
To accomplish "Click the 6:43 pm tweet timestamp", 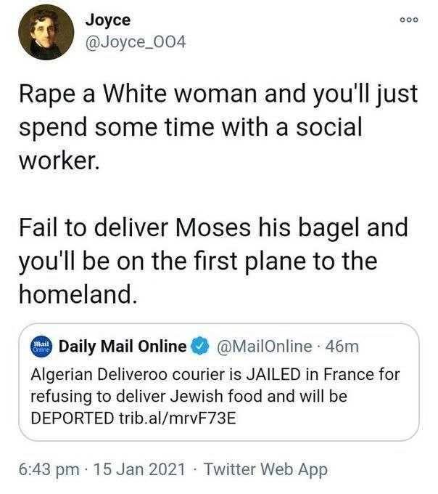I will coord(49,469).
